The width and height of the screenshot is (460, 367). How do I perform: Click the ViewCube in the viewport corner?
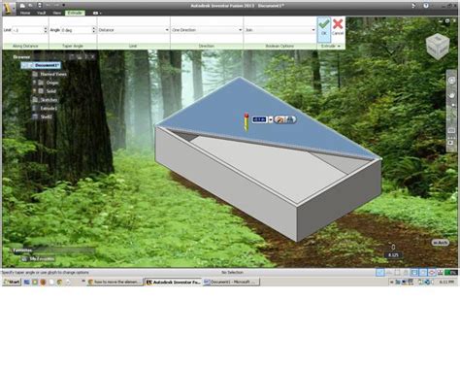(438, 47)
